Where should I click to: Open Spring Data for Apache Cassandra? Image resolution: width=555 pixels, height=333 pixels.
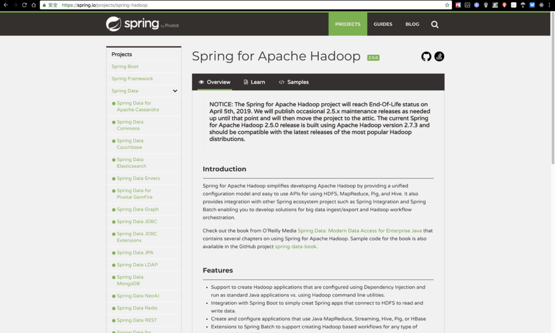point(138,106)
